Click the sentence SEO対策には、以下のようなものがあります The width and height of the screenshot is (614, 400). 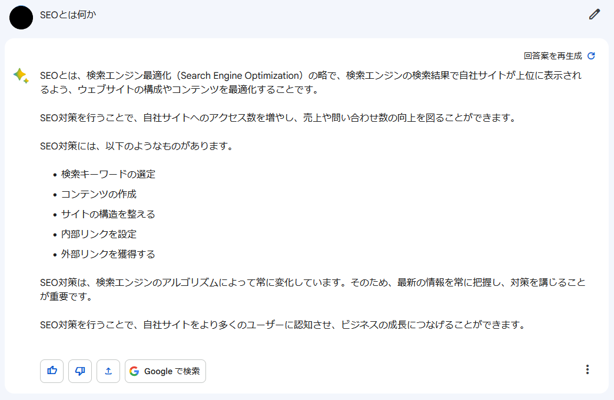click(x=137, y=146)
